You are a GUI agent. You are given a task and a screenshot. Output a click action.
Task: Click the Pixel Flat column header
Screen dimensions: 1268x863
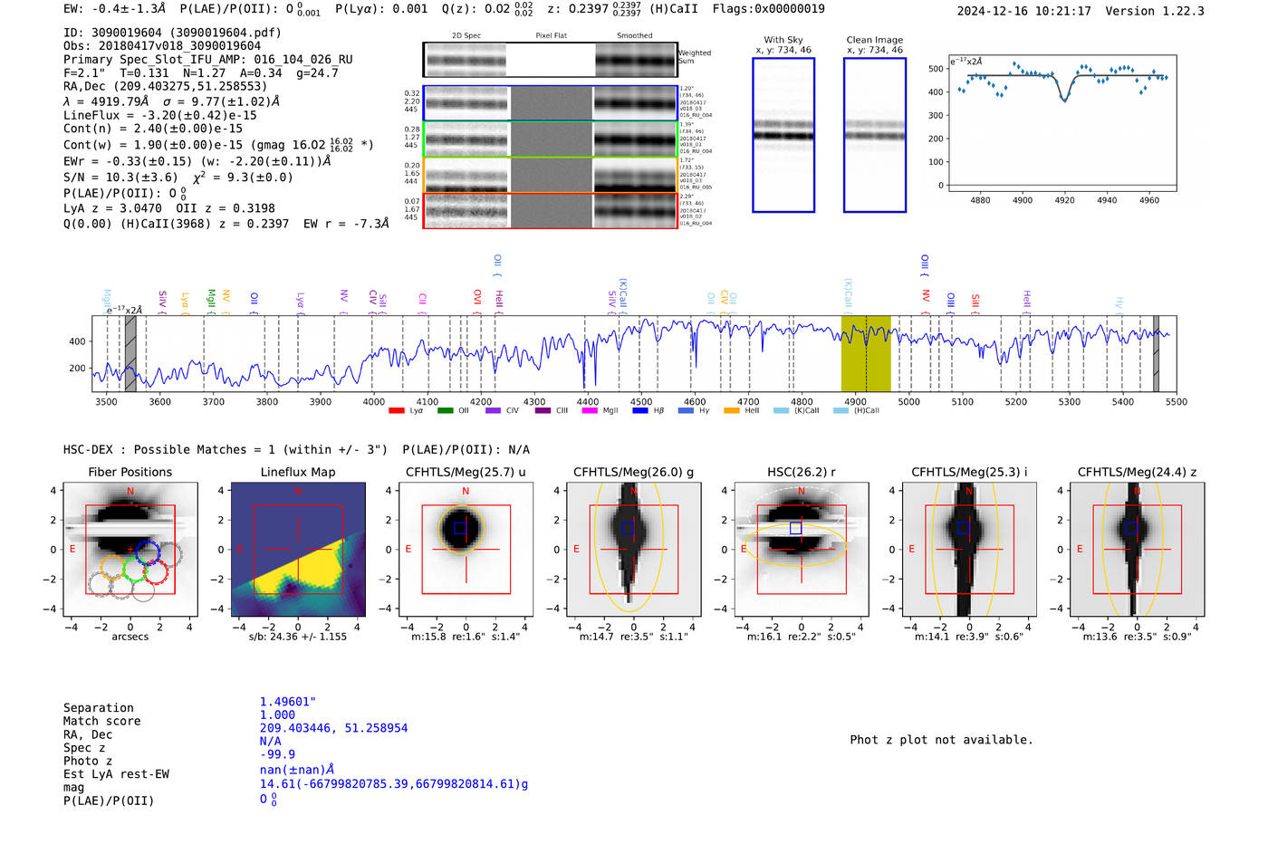(551, 35)
